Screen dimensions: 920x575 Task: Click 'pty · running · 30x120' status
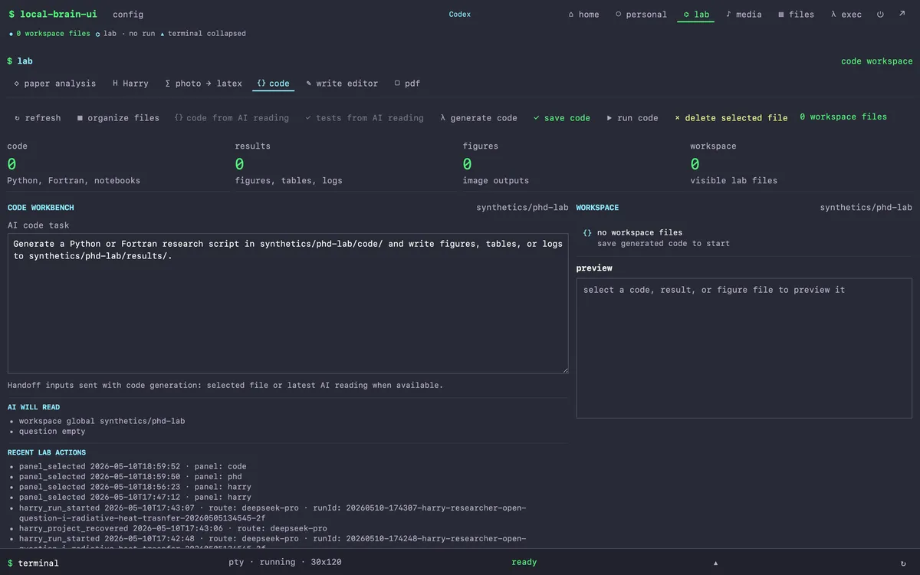(x=284, y=562)
